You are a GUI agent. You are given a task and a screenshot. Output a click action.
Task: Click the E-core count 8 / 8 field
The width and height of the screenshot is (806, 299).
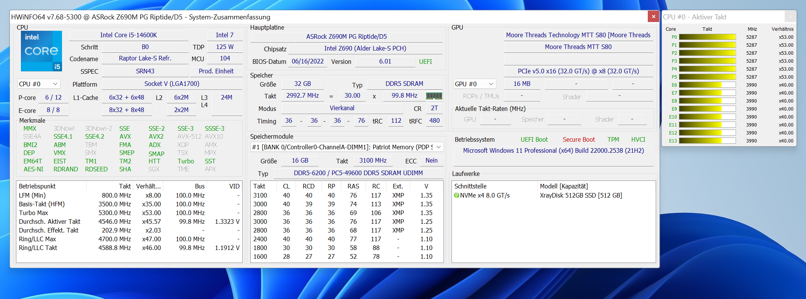53,110
